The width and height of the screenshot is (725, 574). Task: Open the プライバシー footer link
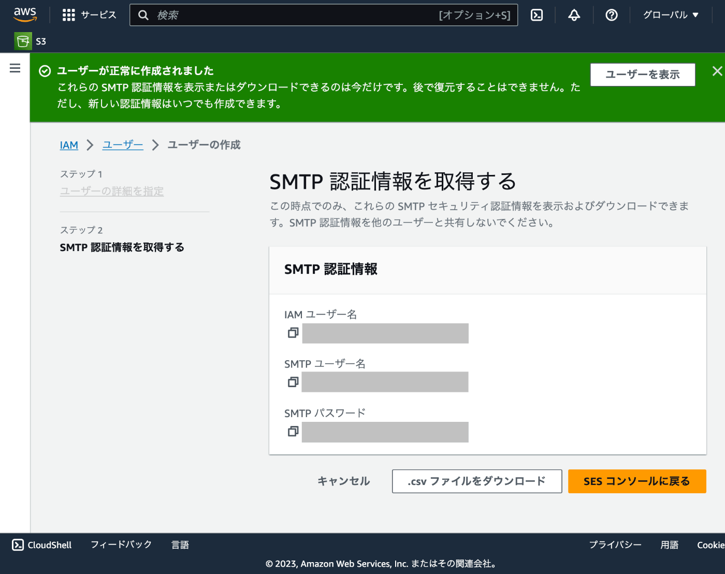(x=615, y=544)
